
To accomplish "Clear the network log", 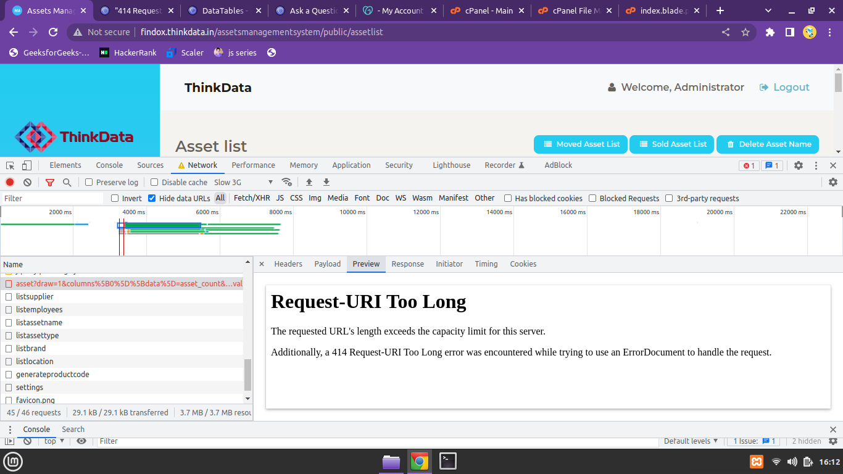I will (x=26, y=182).
